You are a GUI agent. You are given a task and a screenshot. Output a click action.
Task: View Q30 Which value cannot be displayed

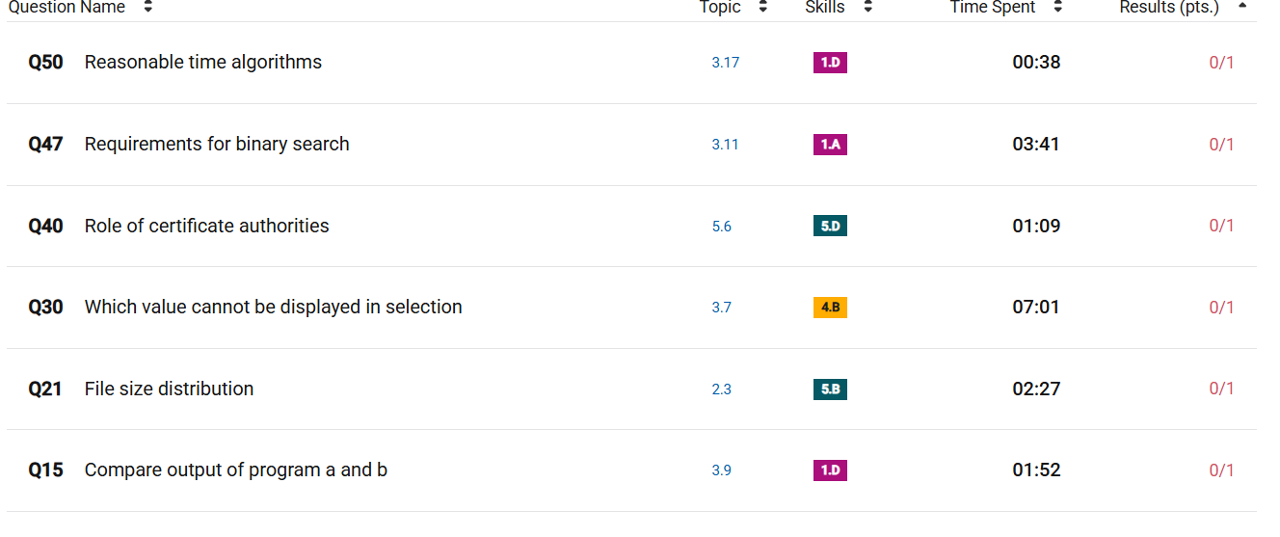tap(273, 308)
